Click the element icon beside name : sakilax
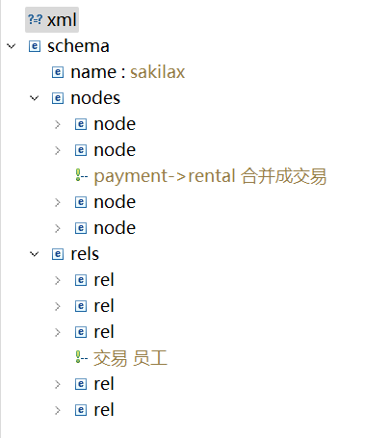The image size is (365, 438). [58, 72]
